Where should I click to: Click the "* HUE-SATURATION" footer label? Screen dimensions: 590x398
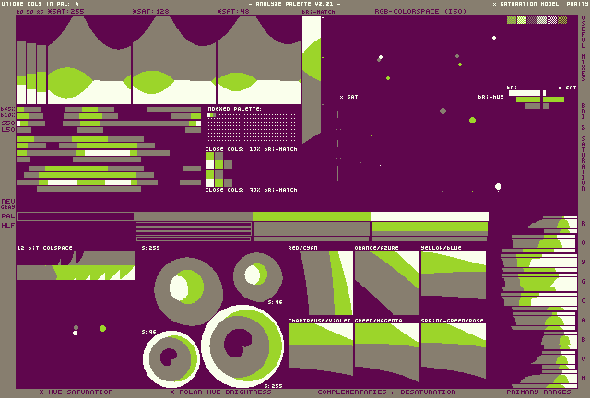tap(76, 392)
